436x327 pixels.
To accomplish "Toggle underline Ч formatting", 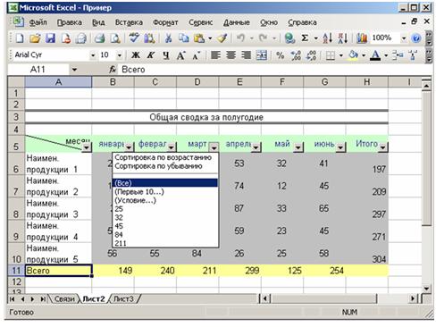I will (166, 55).
